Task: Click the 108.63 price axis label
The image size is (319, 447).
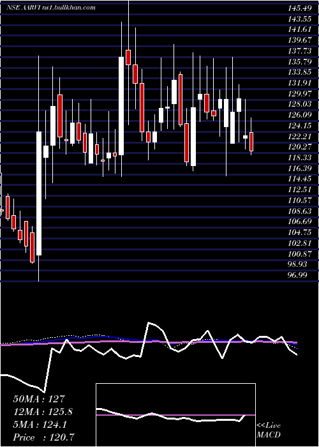Action: (x=299, y=211)
